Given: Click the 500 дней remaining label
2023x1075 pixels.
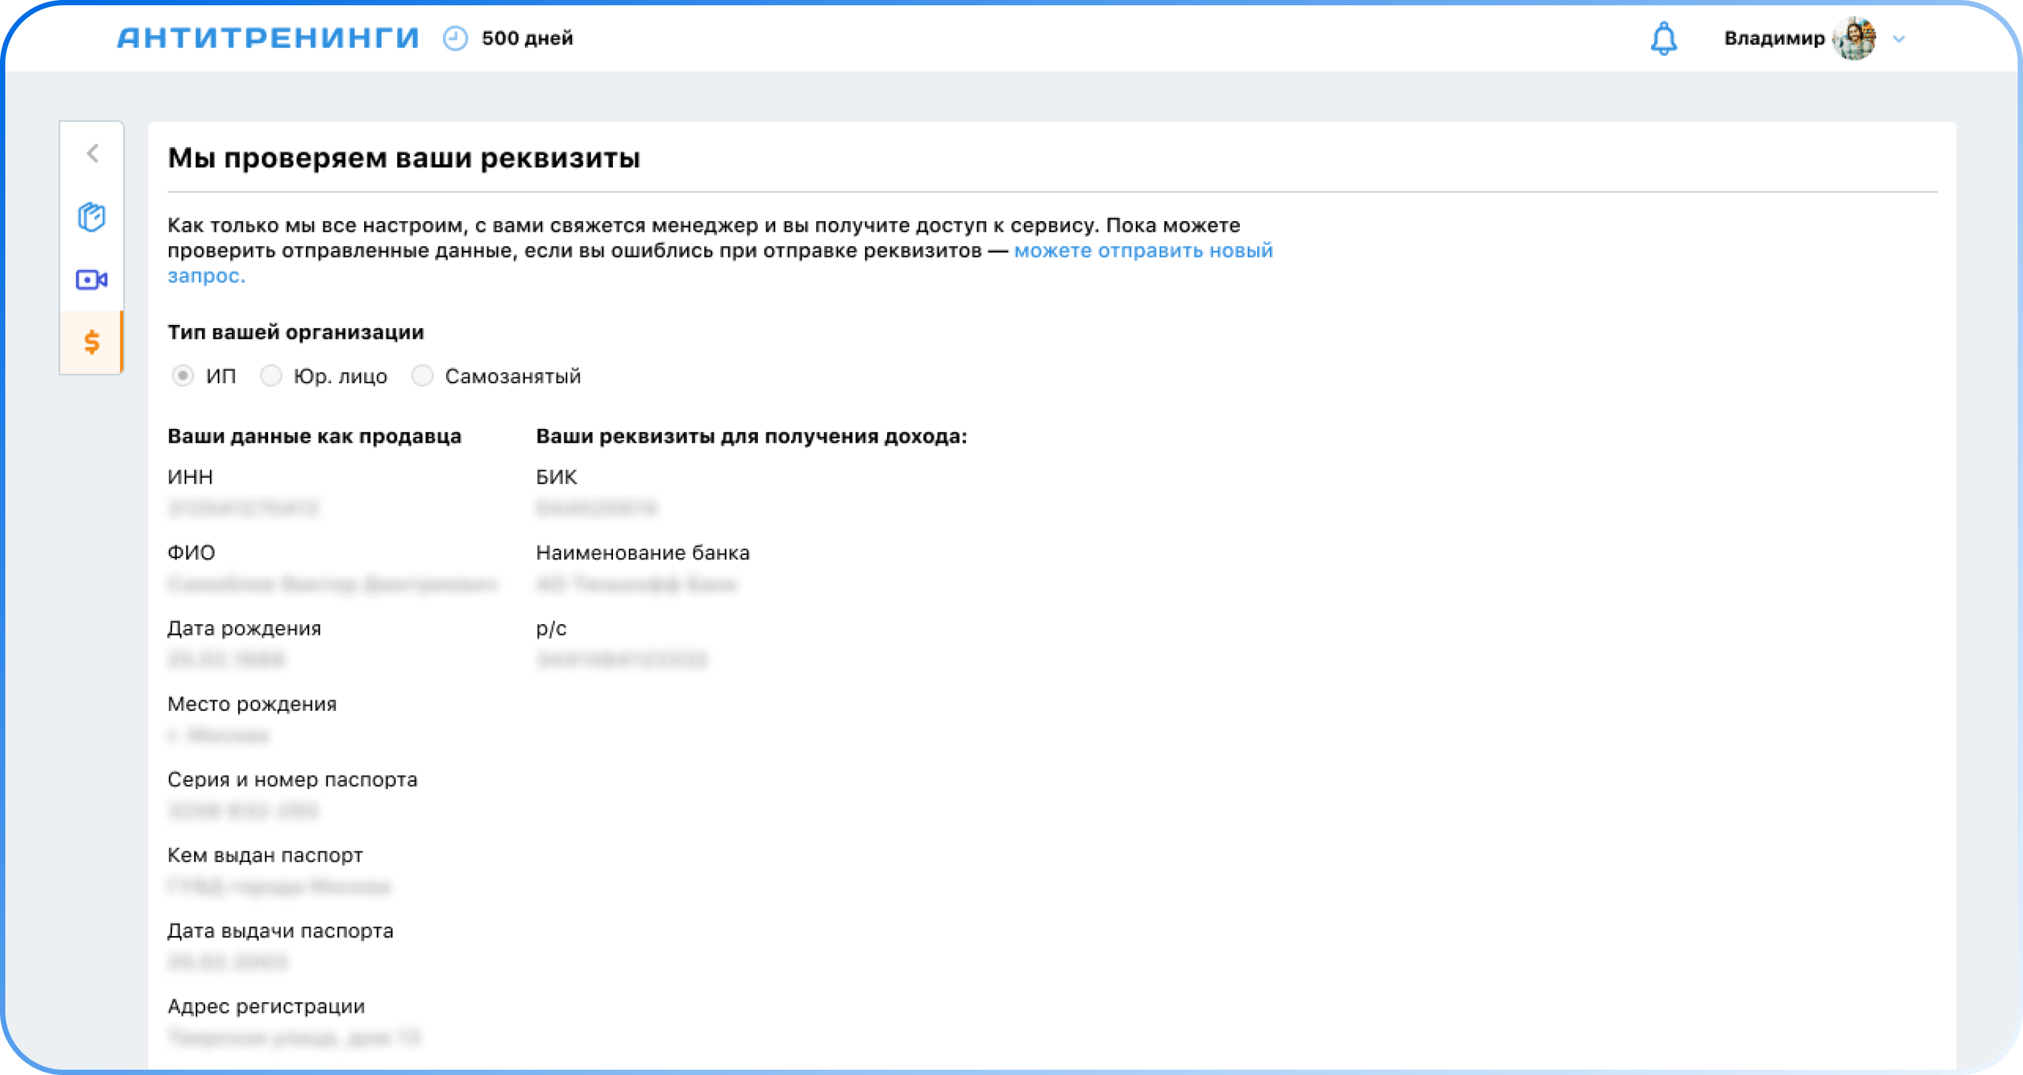Looking at the screenshot, I should (527, 38).
